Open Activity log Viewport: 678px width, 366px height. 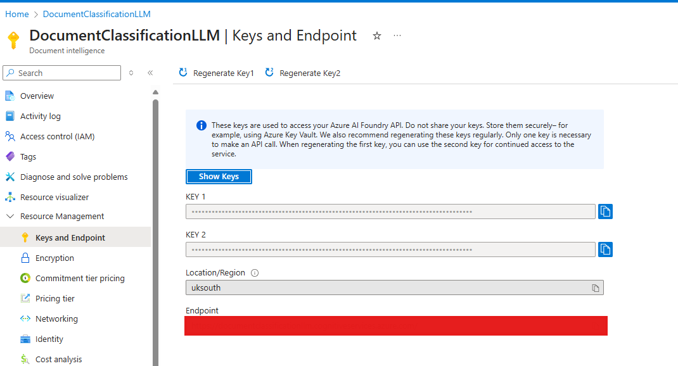pos(40,117)
